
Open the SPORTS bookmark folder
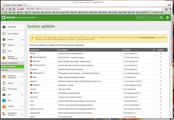[66, 12]
